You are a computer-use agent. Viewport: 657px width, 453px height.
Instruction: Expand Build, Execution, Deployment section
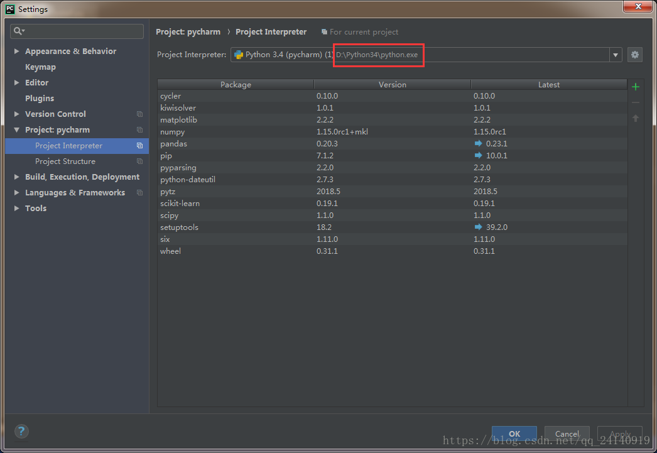[16, 177]
